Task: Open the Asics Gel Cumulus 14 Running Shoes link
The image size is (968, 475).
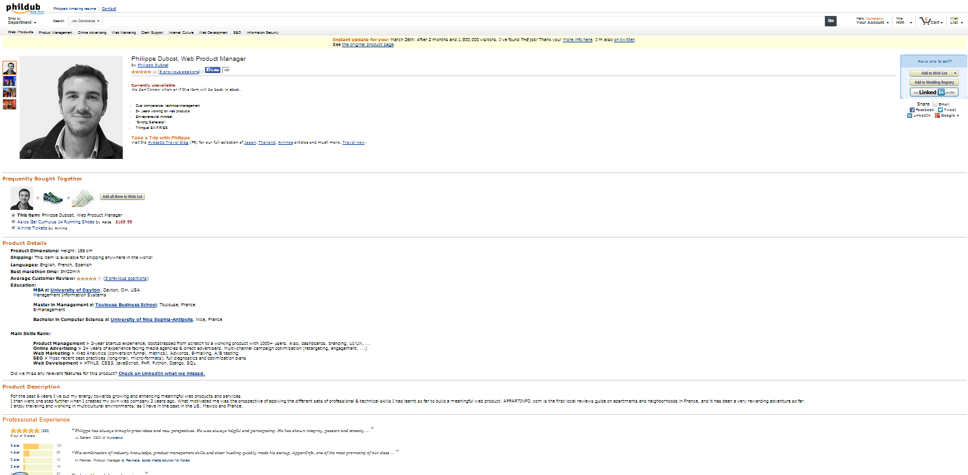Action: (56, 222)
